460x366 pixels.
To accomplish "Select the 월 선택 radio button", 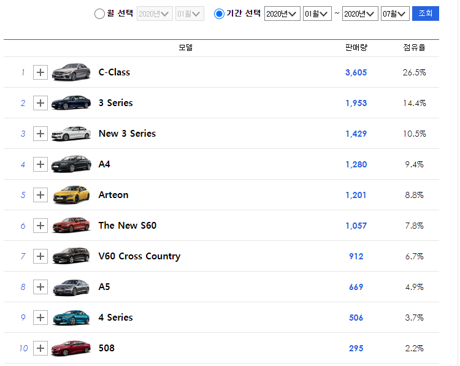I will [x=99, y=13].
